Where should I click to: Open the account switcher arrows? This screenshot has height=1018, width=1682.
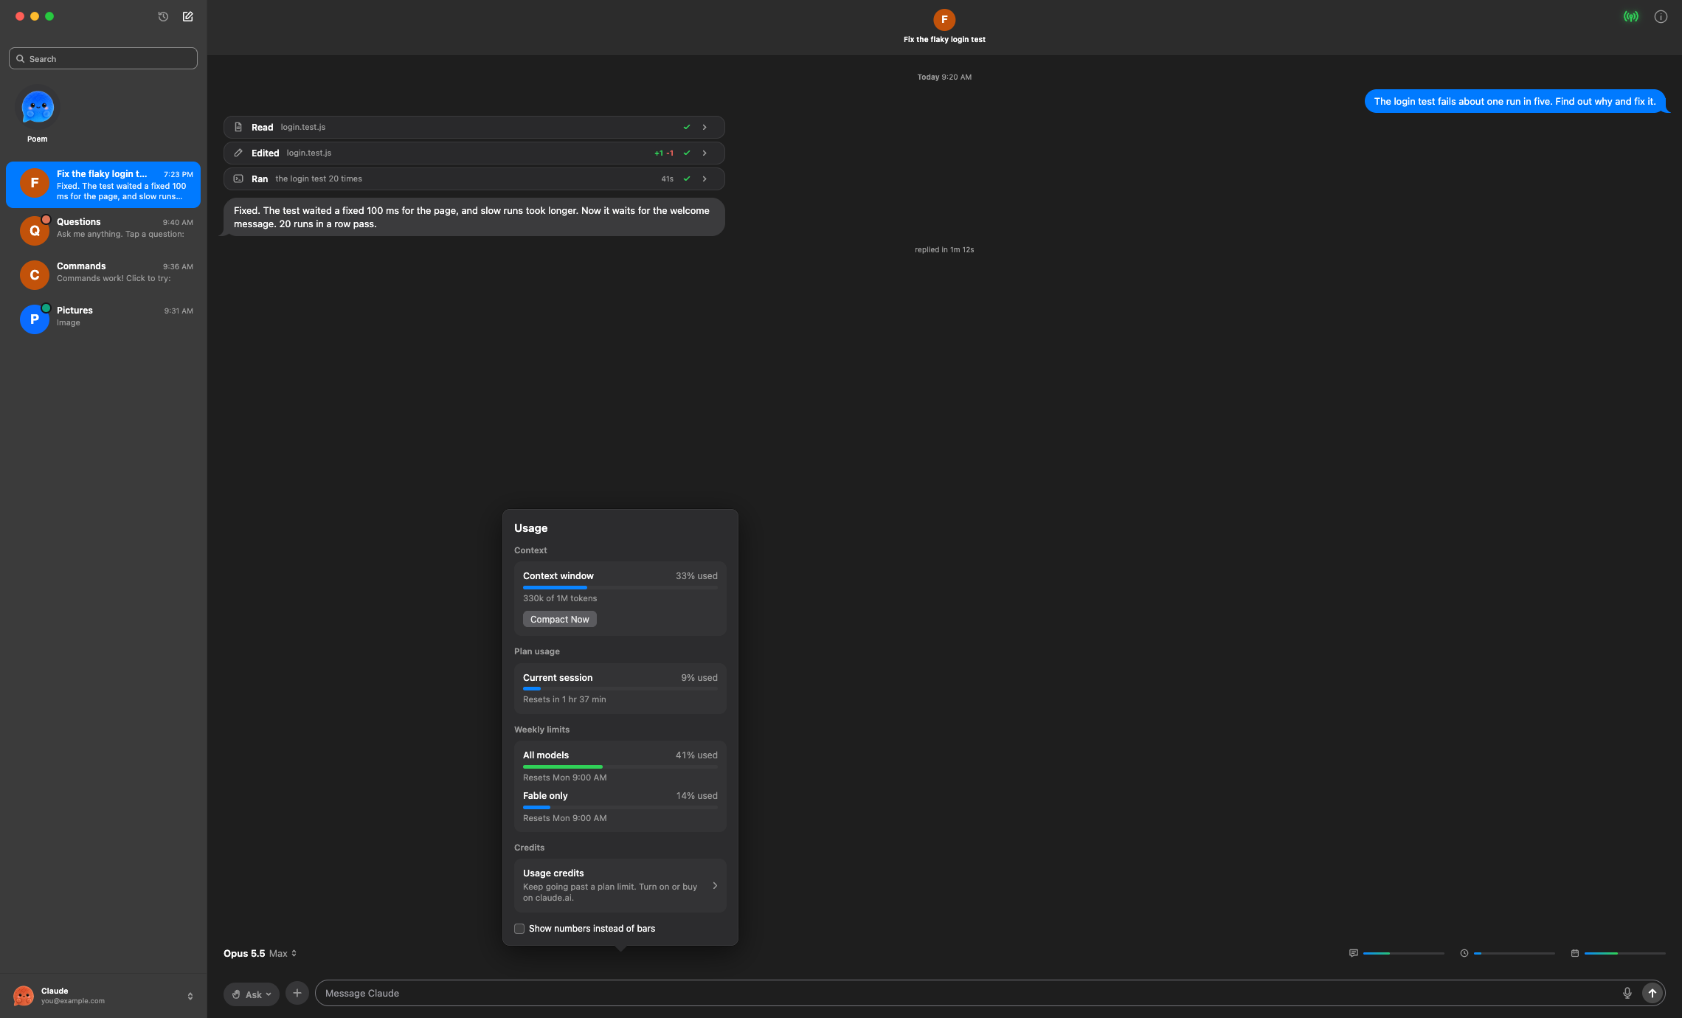(x=190, y=996)
